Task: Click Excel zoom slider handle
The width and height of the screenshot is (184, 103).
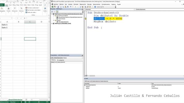Action: pyautogui.click(x=39, y=102)
